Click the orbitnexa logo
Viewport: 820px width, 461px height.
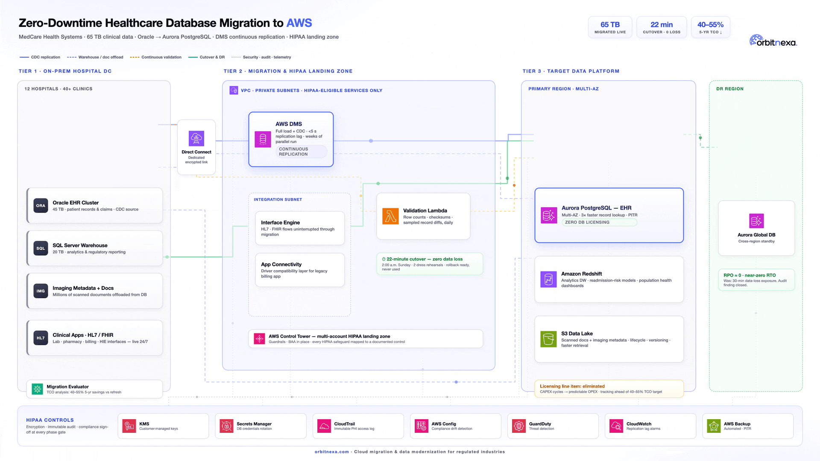(x=773, y=41)
